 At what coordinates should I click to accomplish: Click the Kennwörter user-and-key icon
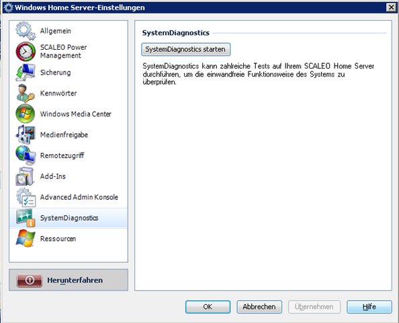click(x=26, y=93)
